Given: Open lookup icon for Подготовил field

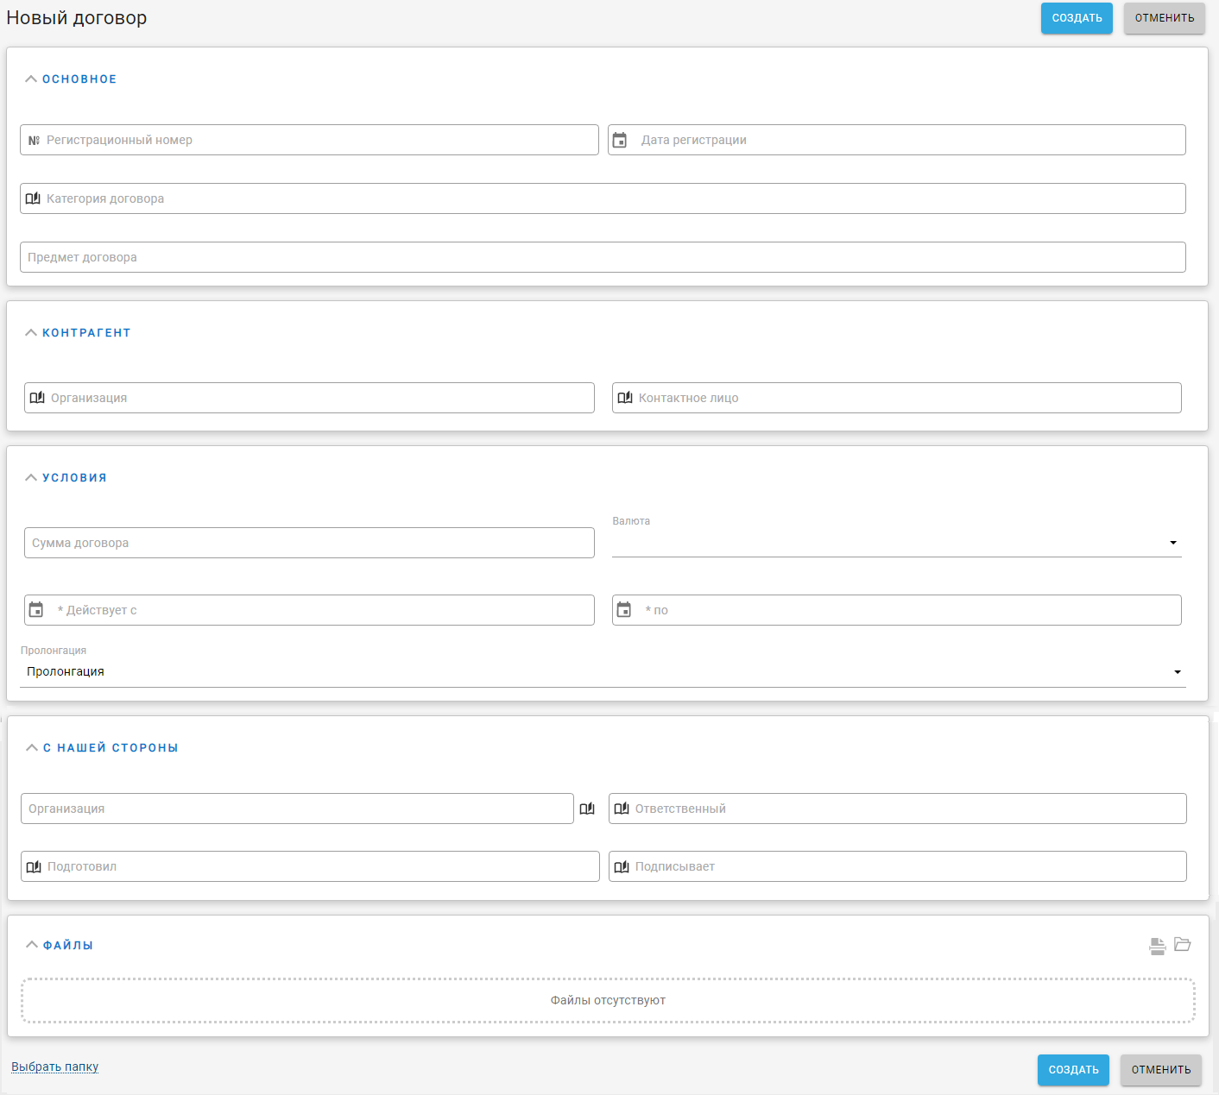Looking at the screenshot, I should (34, 866).
